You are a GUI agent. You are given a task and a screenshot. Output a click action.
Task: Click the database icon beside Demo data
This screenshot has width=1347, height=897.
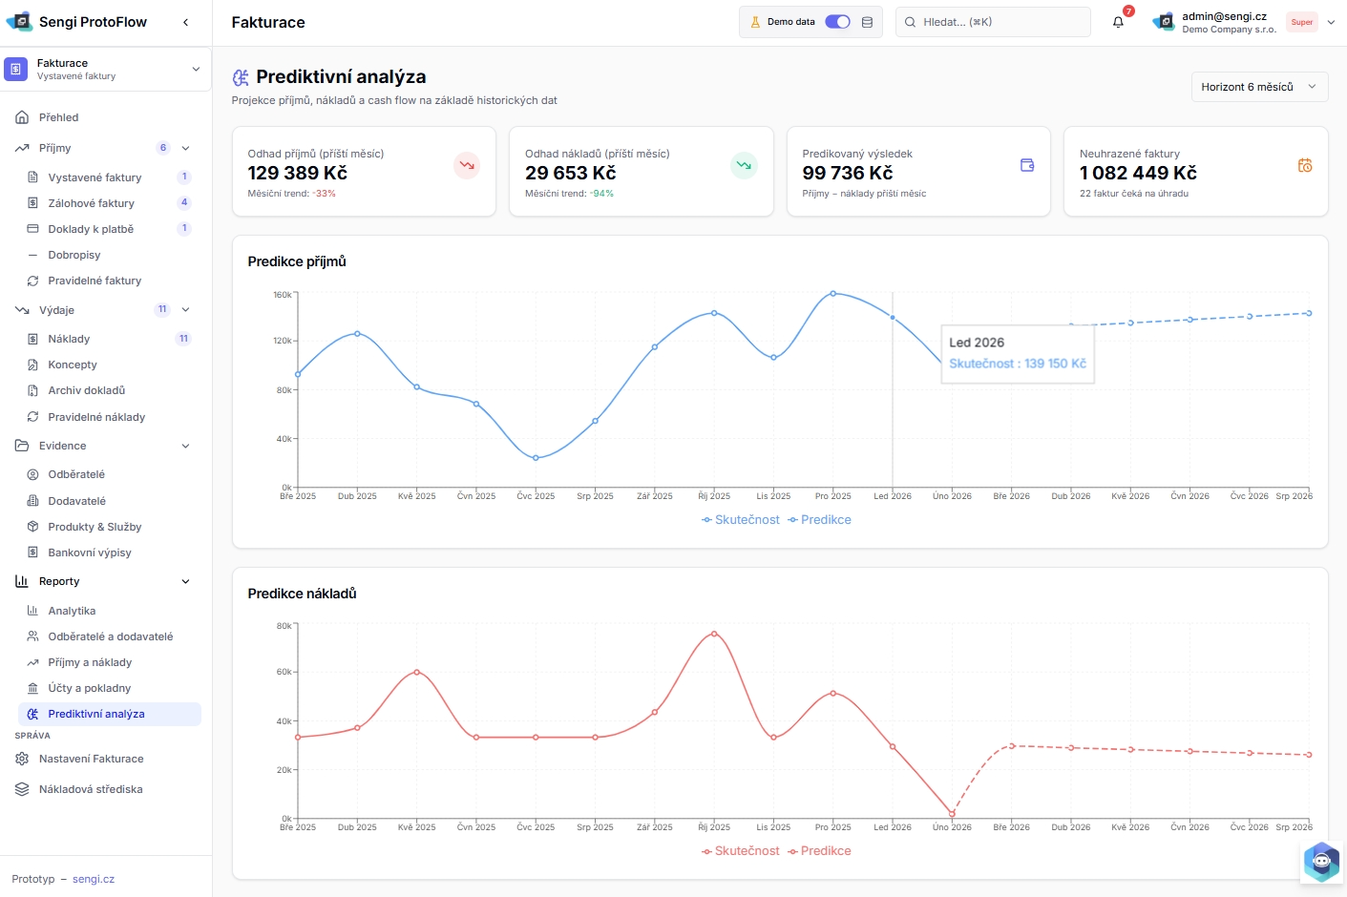pyautogui.click(x=867, y=22)
